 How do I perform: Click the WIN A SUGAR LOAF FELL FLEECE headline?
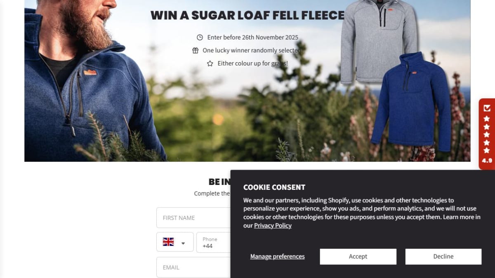247,15
